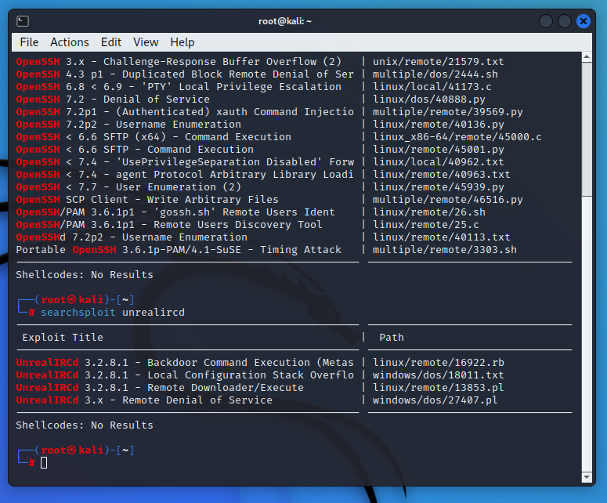
Task: Click the UnrealIRCd Local Configuration Stack Overflow entry
Action: (x=185, y=375)
